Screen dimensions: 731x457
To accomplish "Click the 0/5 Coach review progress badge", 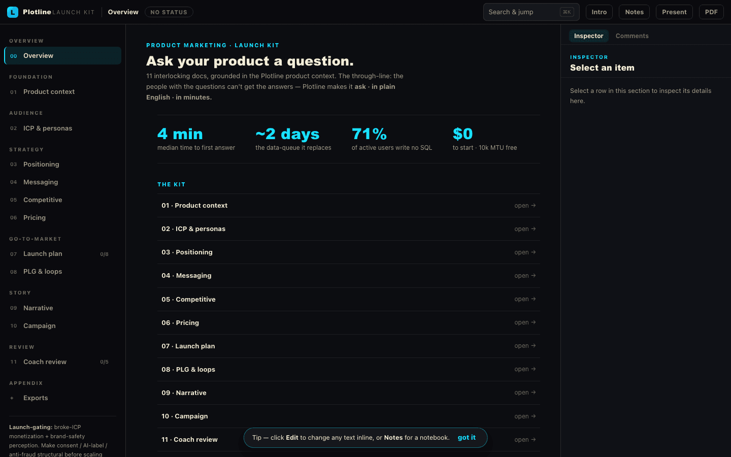I will [104, 362].
